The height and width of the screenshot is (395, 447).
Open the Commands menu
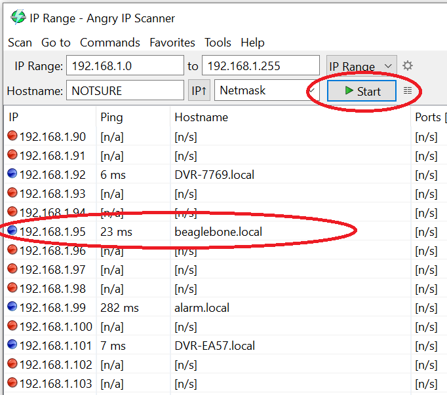tap(110, 43)
